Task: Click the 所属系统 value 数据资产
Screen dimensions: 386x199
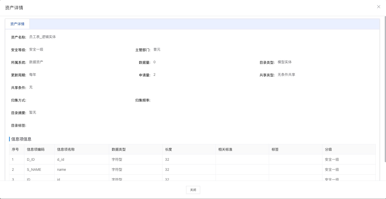Action: (36, 62)
